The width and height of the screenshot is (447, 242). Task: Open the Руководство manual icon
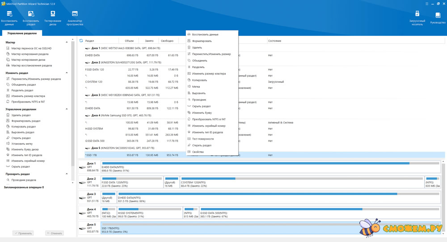[x=438, y=18]
